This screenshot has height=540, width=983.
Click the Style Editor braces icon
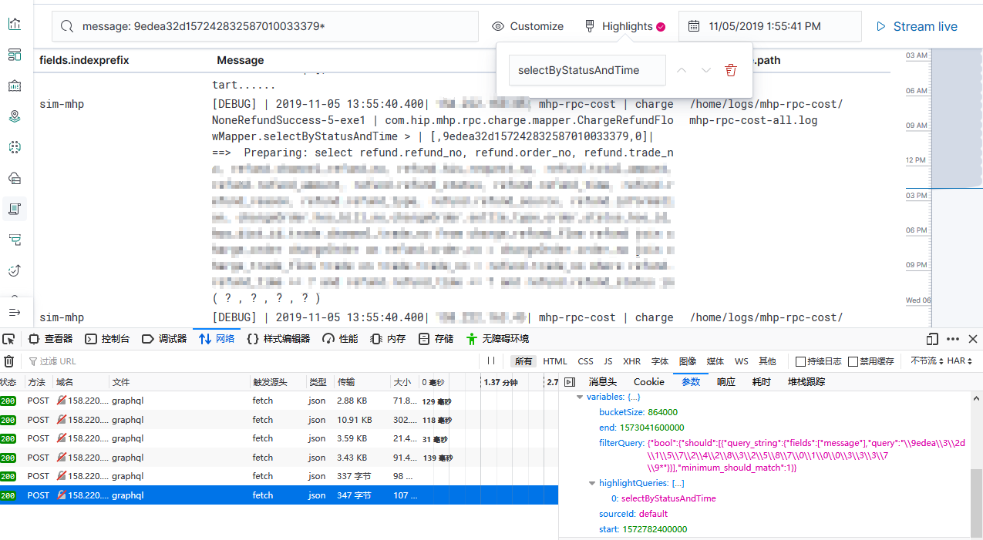[x=253, y=339]
